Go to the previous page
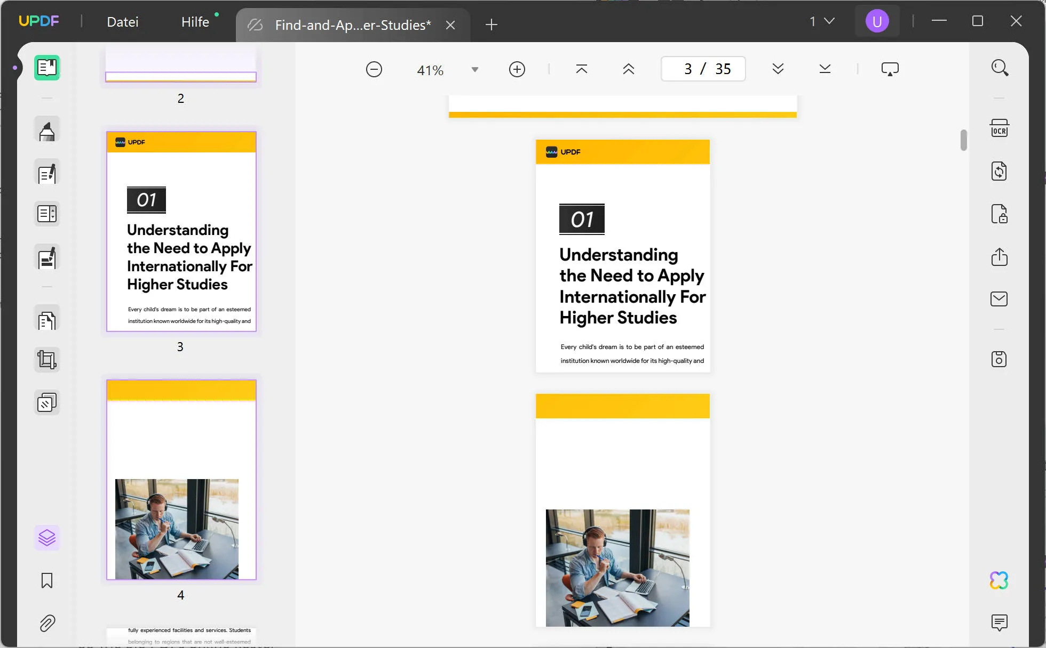Image resolution: width=1046 pixels, height=648 pixels. coord(629,69)
